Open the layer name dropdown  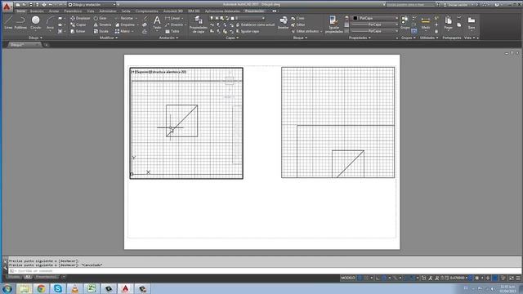pyautogui.click(x=237, y=18)
